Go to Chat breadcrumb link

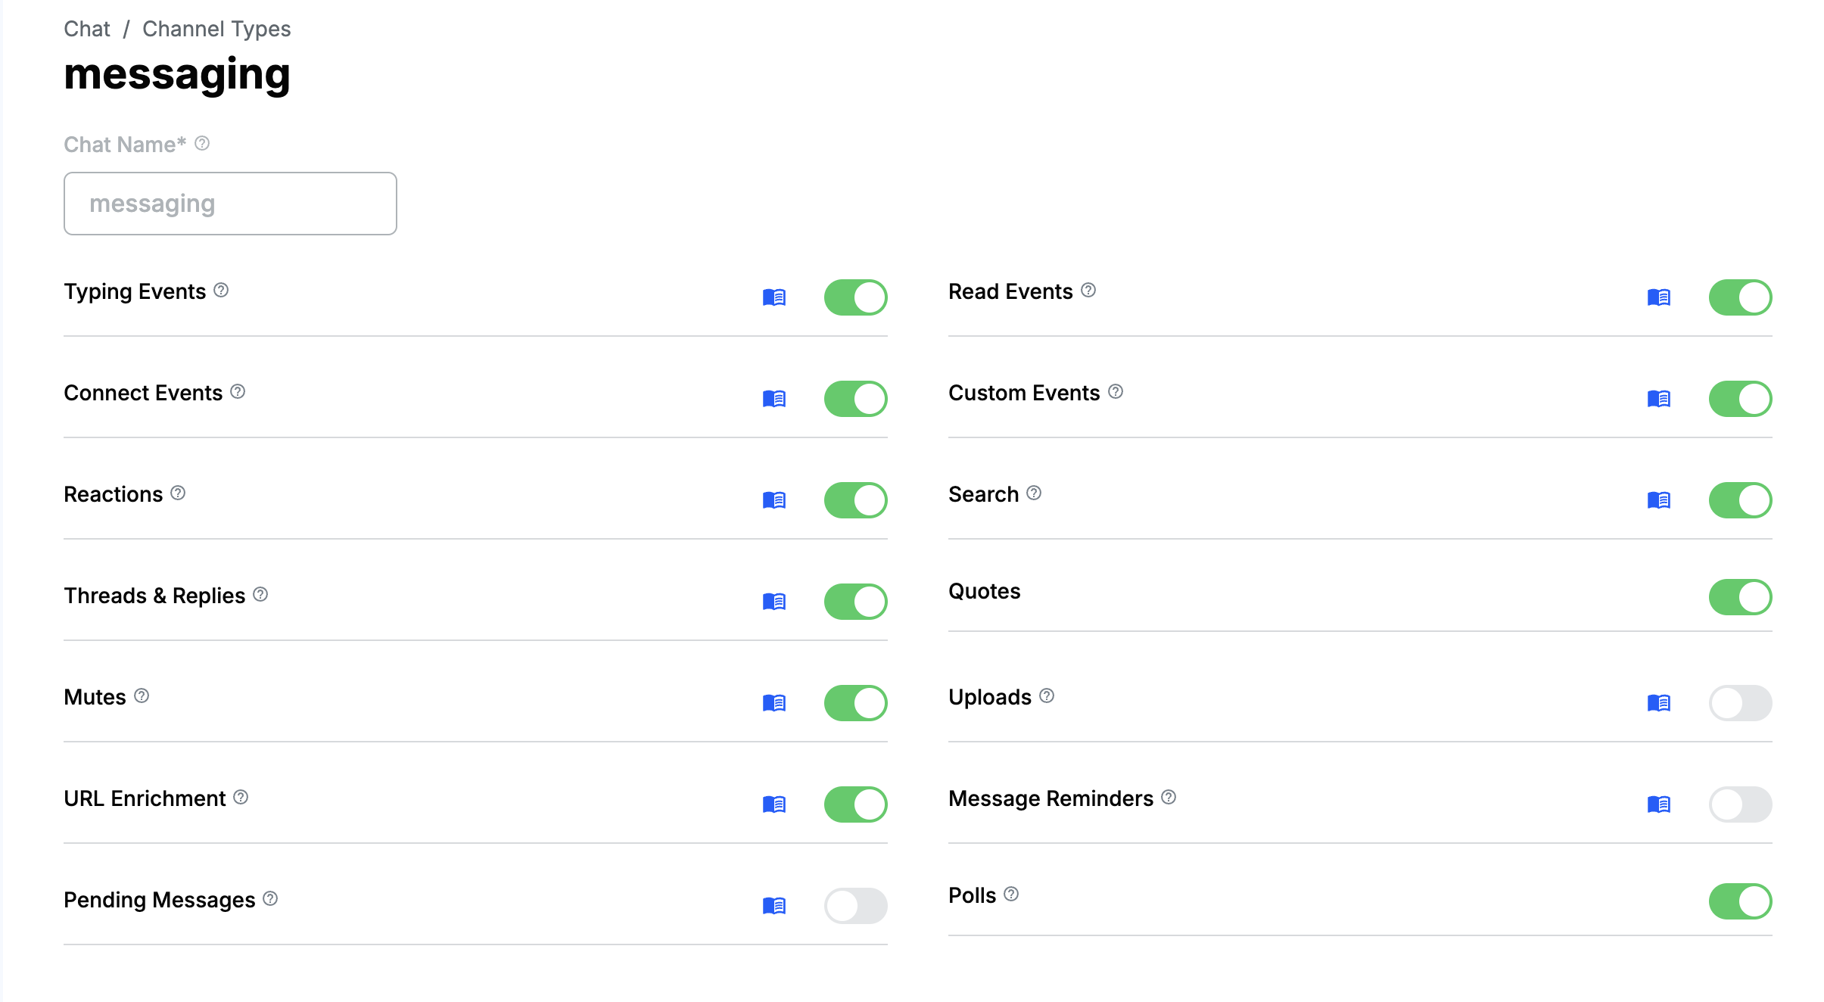point(87,29)
